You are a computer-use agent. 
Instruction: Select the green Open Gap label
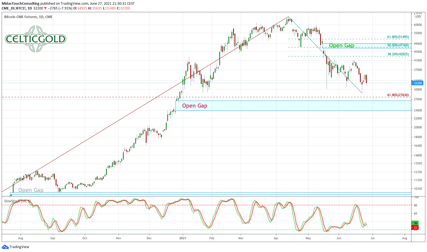(341, 46)
